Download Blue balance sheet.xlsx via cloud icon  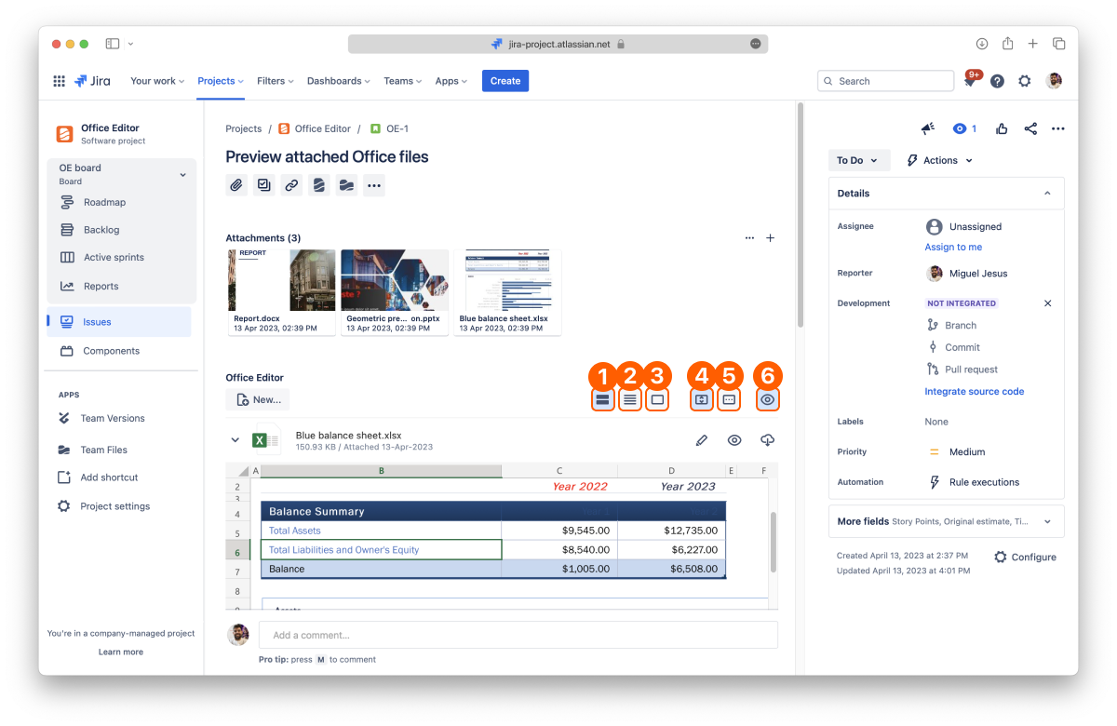[767, 440]
